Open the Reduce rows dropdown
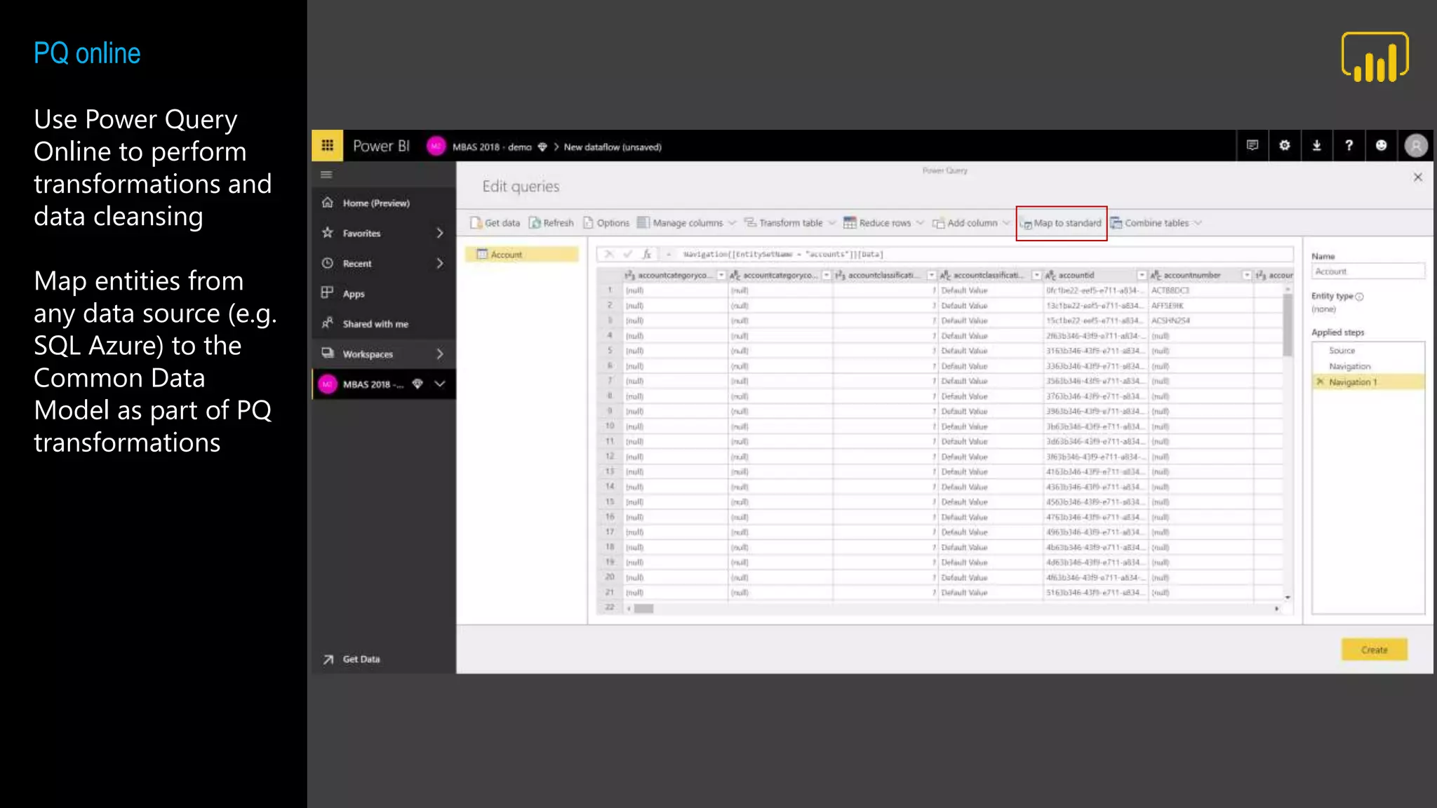The width and height of the screenshot is (1437, 808). pyautogui.click(x=883, y=222)
